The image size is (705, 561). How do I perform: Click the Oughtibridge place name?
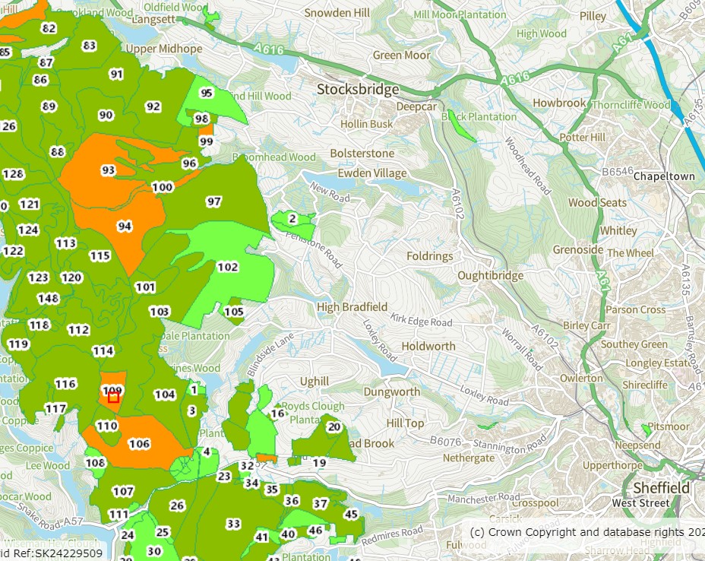[490, 276]
